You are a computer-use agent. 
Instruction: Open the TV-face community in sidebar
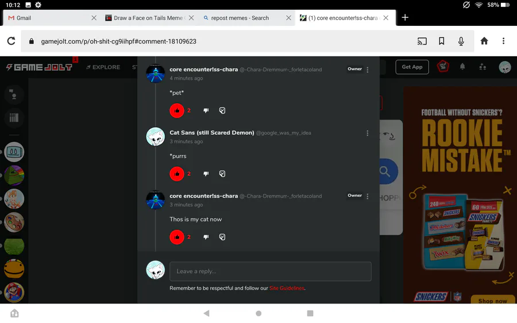(x=14, y=152)
